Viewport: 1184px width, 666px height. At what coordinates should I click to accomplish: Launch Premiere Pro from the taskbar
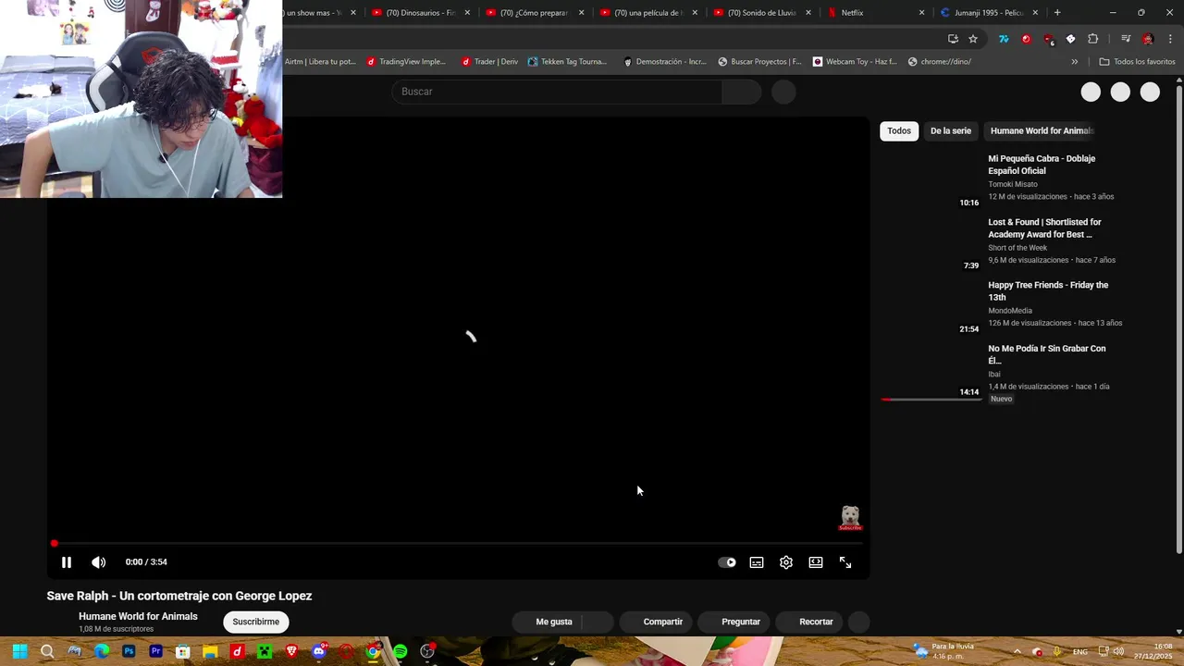tap(155, 652)
